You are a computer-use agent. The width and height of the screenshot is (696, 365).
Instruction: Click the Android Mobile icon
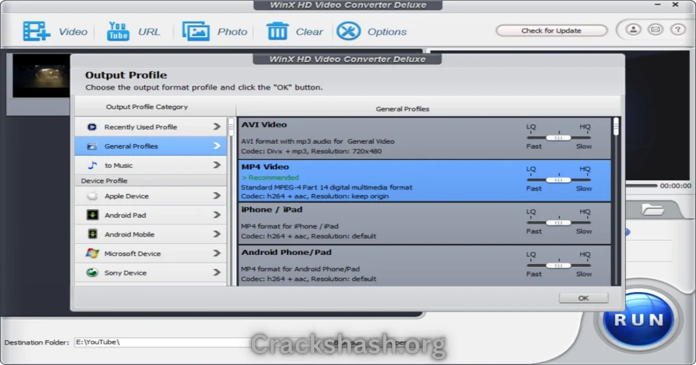tap(92, 234)
